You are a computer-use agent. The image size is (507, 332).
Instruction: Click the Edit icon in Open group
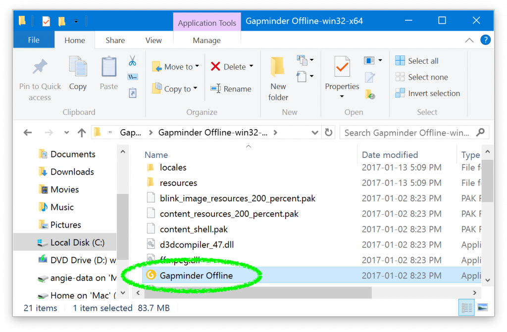[369, 77]
